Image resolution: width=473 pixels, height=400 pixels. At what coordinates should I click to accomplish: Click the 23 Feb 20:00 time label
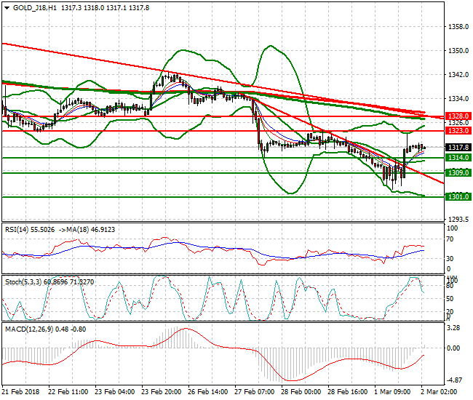coord(161,392)
